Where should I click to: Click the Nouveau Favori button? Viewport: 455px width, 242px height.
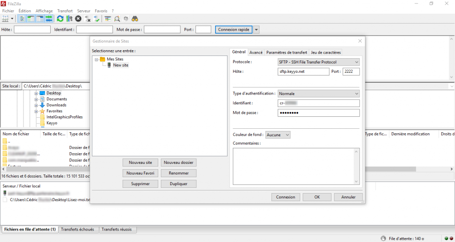pyautogui.click(x=140, y=173)
